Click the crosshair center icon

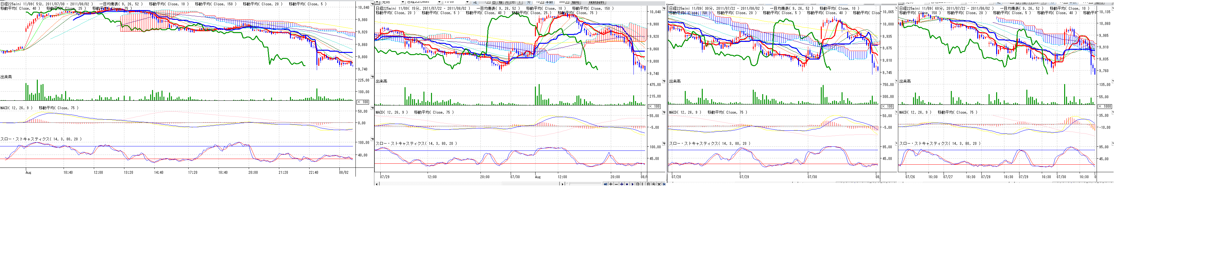point(622,184)
